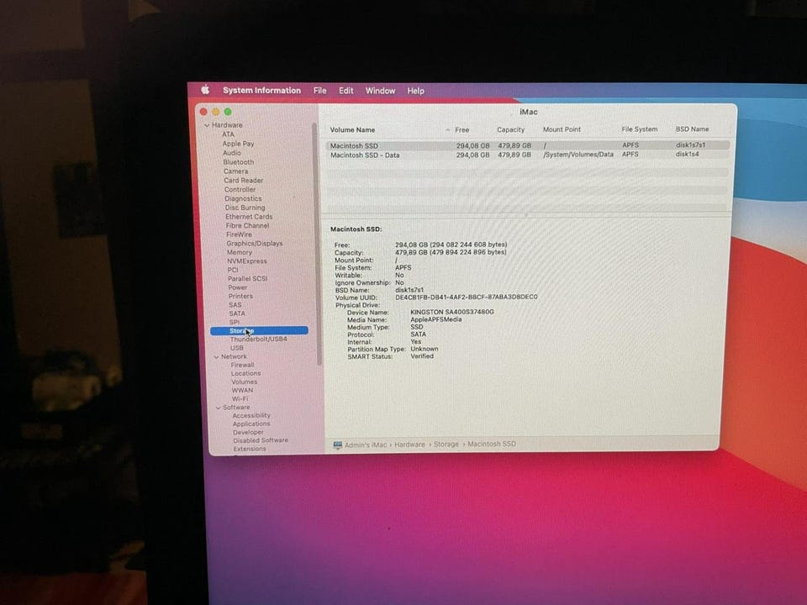Select PCI in the sidebar
This screenshot has width=807, height=605.
tap(233, 270)
